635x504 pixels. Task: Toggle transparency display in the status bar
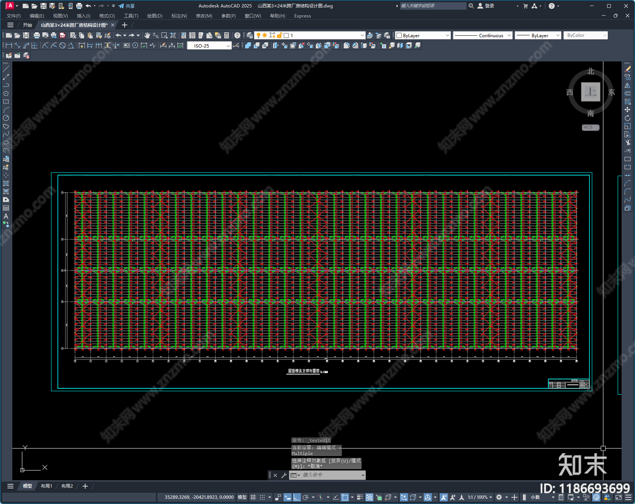(x=369, y=497)
